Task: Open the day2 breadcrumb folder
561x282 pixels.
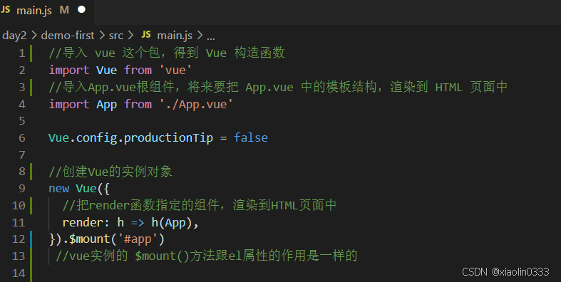Action: (14, 36)
